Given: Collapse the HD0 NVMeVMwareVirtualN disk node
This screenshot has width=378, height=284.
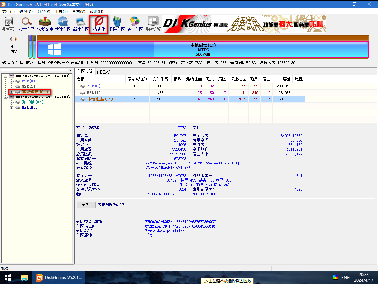Looking at the screenshot, I should (x=5, y=76).
